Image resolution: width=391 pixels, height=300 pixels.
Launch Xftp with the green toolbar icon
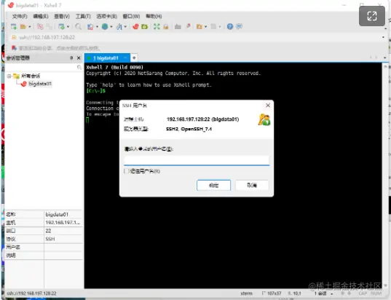pos(145,26)
